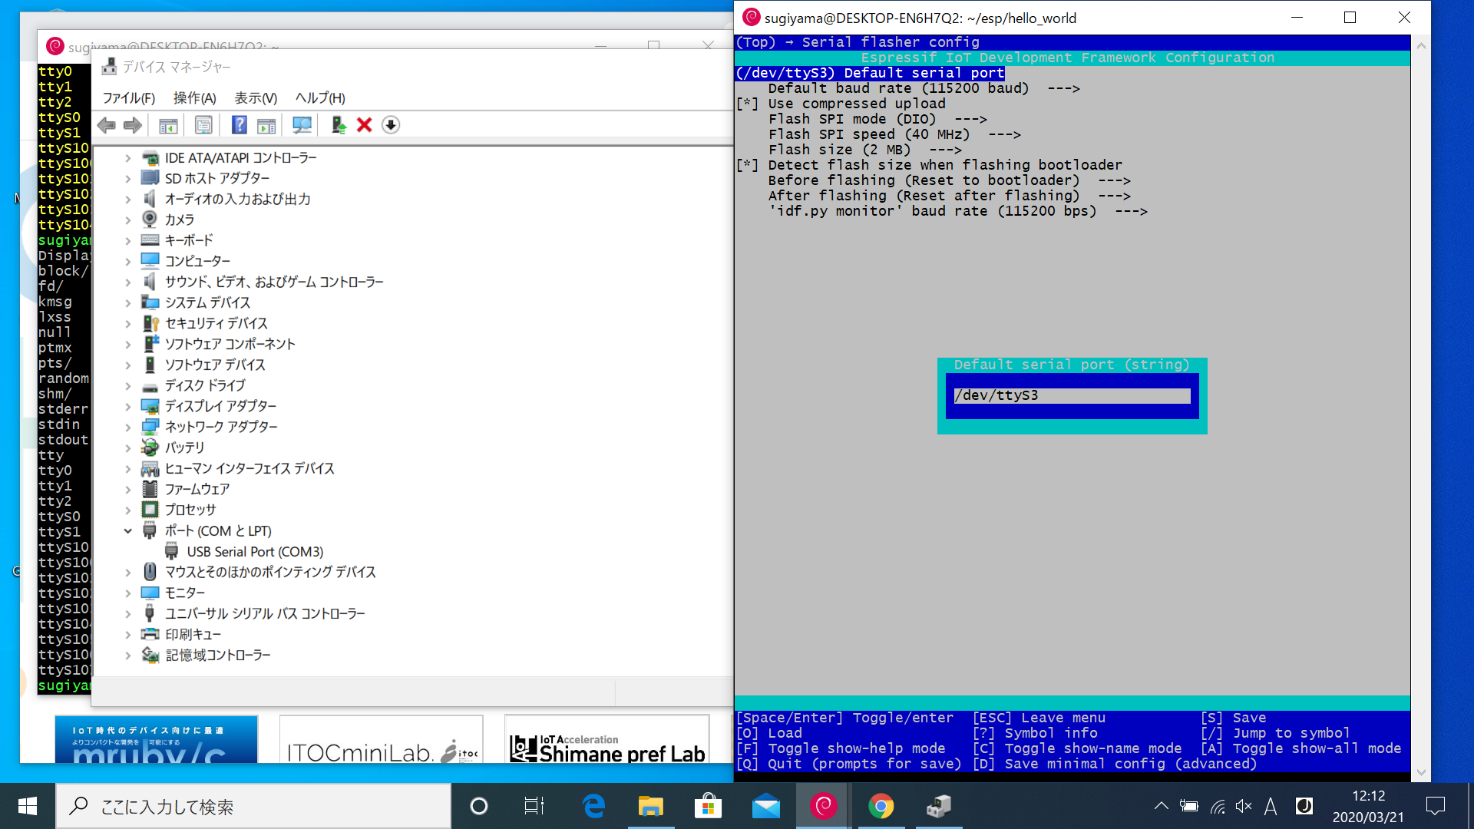
Task: Expand the ディスク ドライブ node
Action: pos(128,385)
